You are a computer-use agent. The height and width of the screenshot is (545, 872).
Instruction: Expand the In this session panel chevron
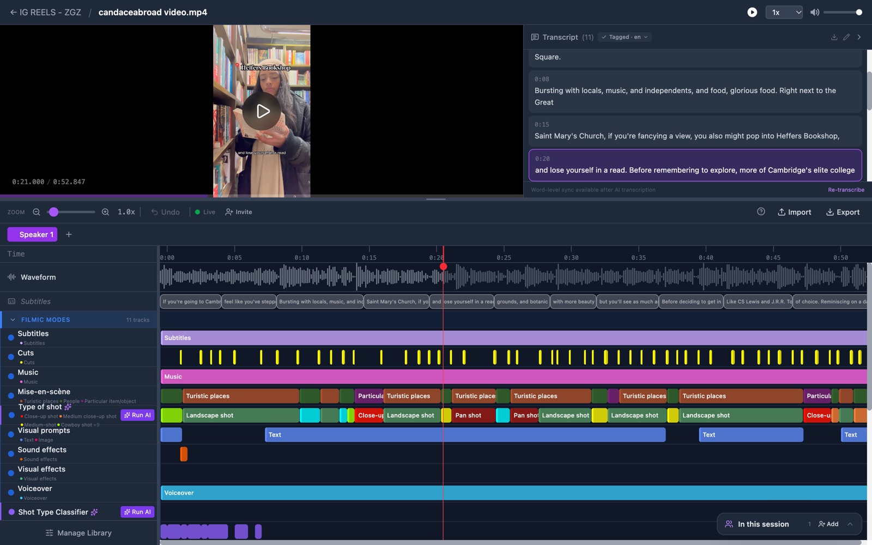850,524
